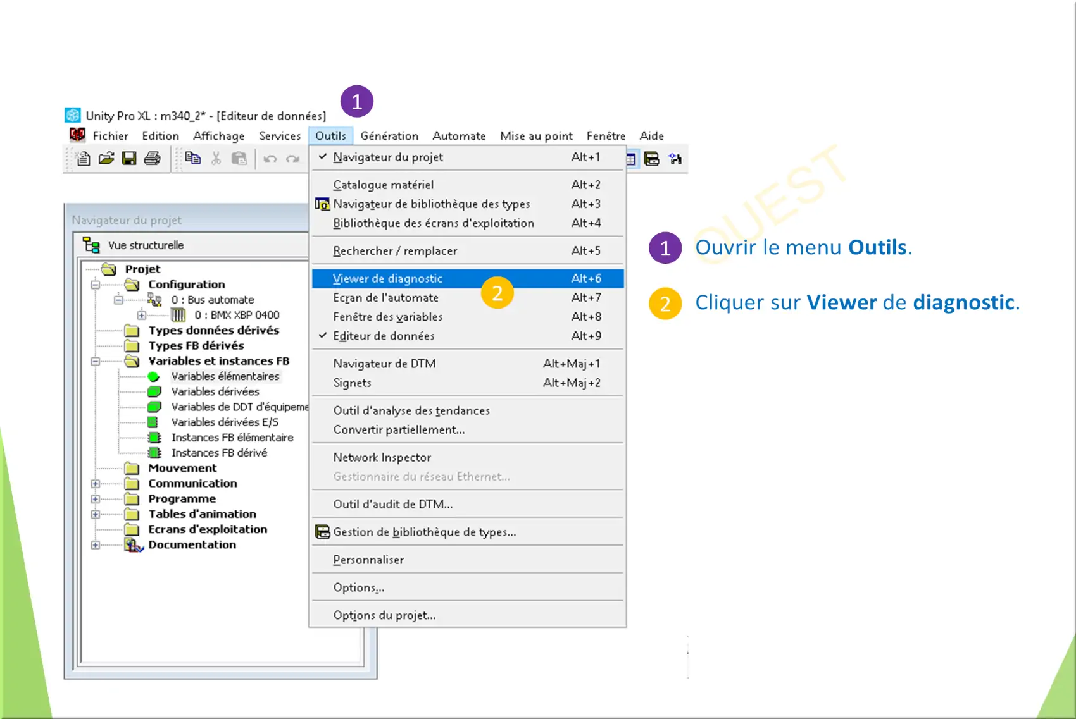The image size is (1076, 719).
Task: Click the Unity Pro application icon in title bar
Action: click(x=73, y=115)
